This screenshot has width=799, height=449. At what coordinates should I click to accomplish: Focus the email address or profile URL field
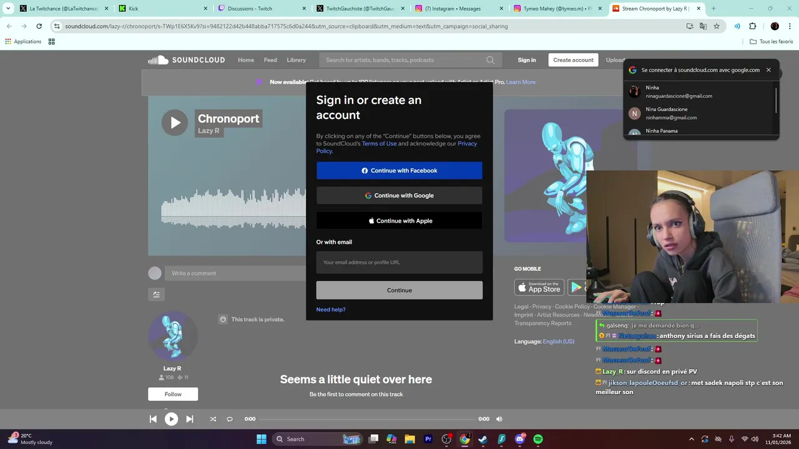click(x=399, y=263)
